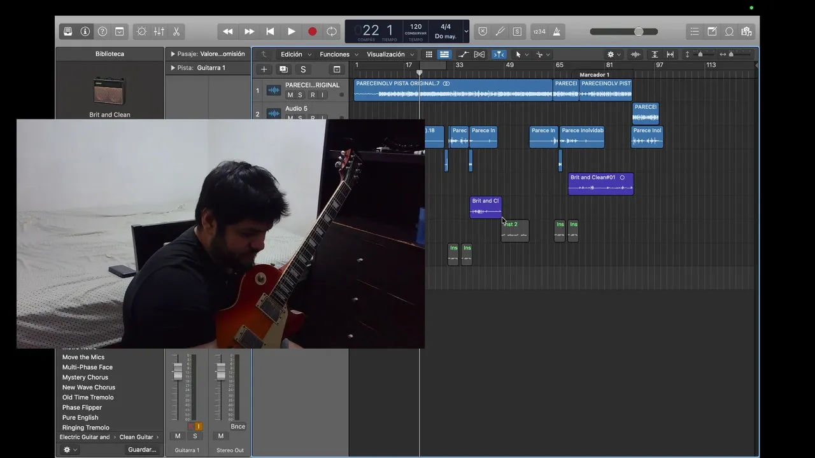This screenshot has width=815, height=458.
Task: Click the waveform zoom icon
Action: pos(635,54)
